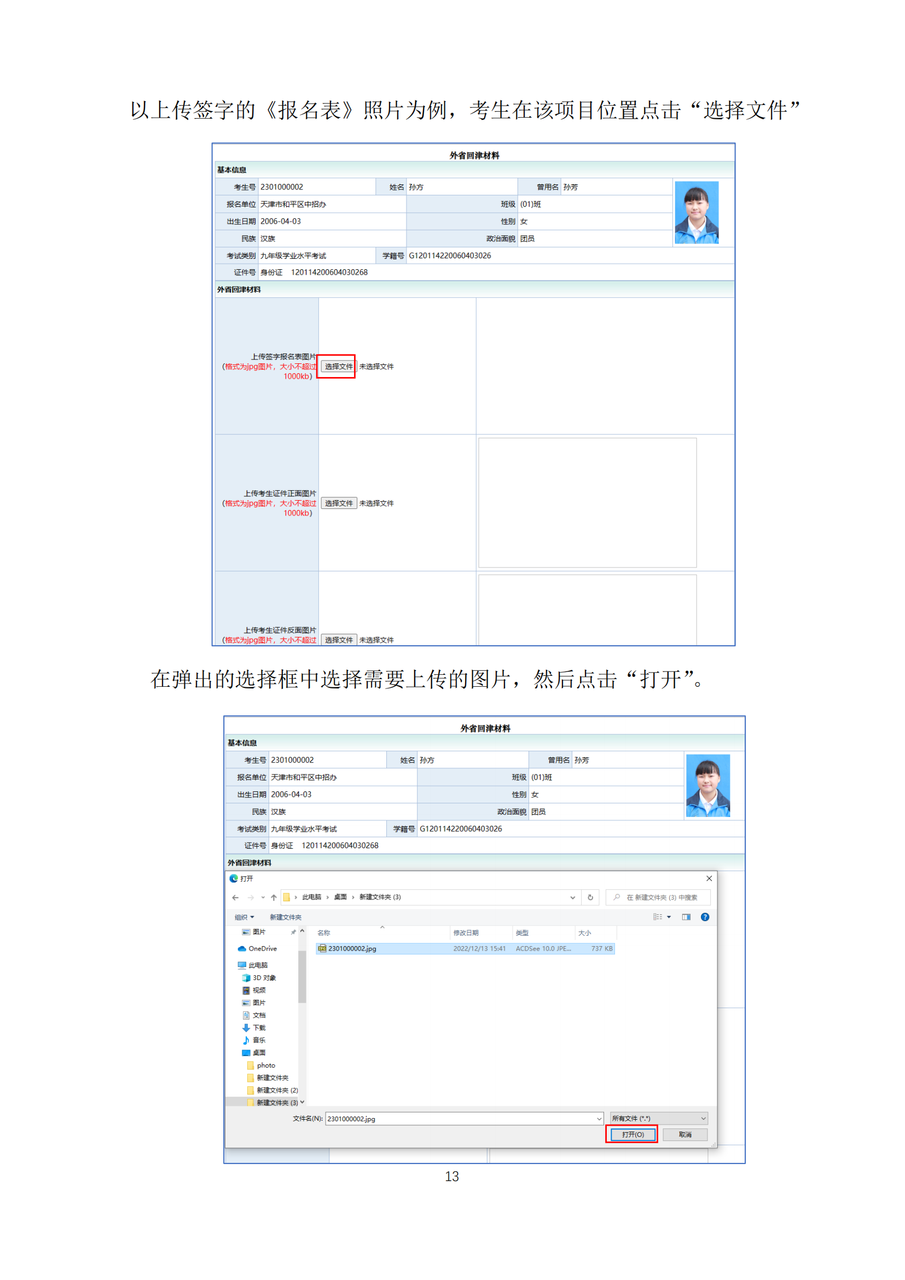Viewport: 905px width, 1280px height.
Task: Click the scroll-down arrow of the folder tree
Action: pos(302,1102)
